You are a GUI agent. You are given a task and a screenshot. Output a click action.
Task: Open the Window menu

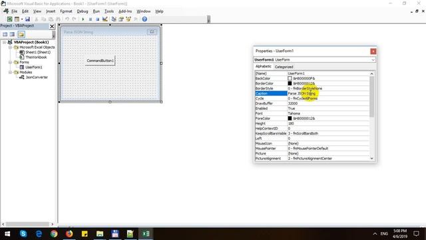pos(144,11)
